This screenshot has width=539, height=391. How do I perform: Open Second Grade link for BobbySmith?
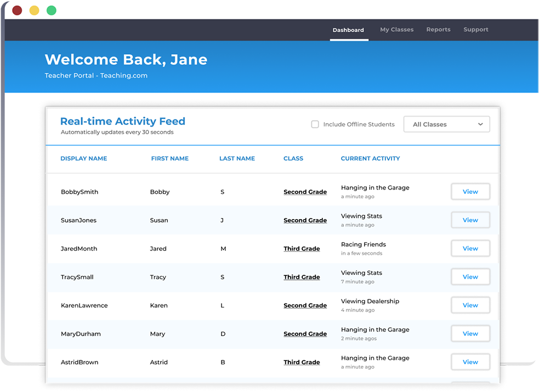pos(305,192)
